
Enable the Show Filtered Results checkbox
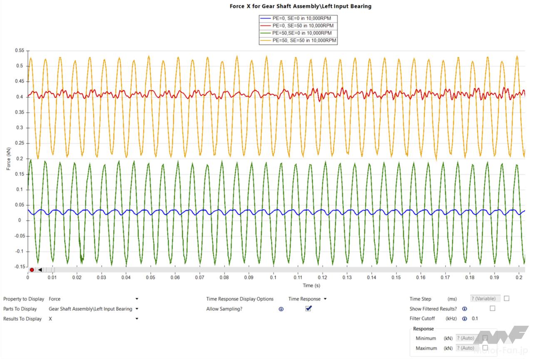tap(493, 308)
